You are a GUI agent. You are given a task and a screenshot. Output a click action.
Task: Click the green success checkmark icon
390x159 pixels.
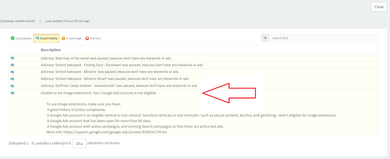12,38
